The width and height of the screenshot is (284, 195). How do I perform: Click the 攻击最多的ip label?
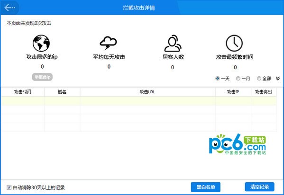coord(42,57)
